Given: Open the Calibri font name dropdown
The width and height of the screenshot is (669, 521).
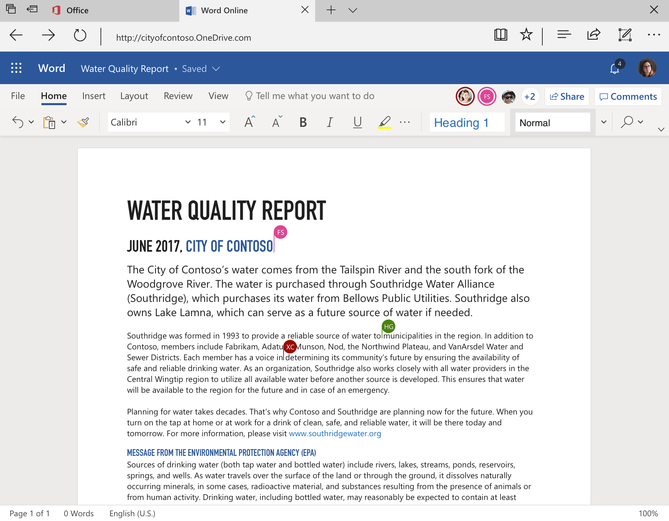Looking at the screenshot, I should [187, 122].
